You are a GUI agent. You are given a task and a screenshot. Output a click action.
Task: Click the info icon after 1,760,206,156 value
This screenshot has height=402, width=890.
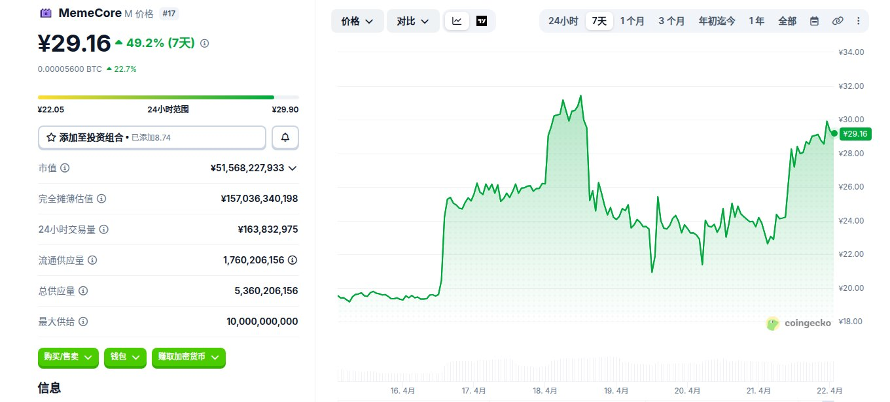[x=293, y=260]
